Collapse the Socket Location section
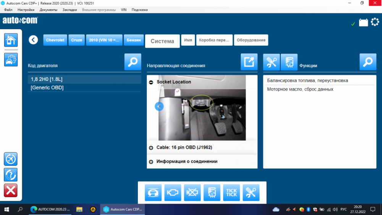Image resolution: width=382 pixels, height=215 pixels. click(x=151, y=82)
